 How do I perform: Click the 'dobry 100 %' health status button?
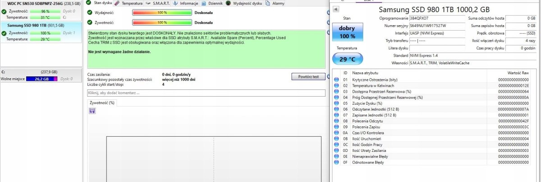click(x=347, y=32)
